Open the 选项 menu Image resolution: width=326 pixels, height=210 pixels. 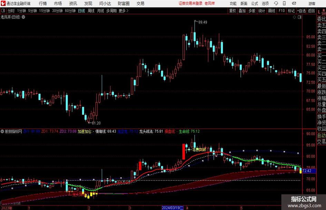[265, 3]
